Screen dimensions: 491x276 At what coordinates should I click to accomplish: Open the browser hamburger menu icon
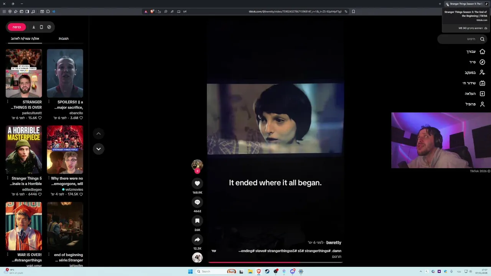click(x=4, y=11)
